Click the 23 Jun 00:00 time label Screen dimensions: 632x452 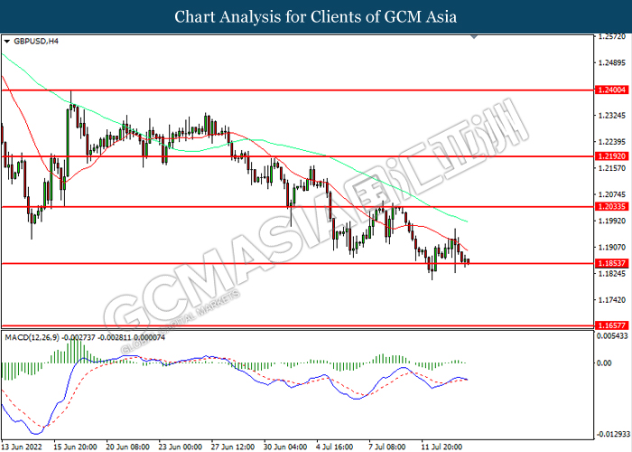181,447
